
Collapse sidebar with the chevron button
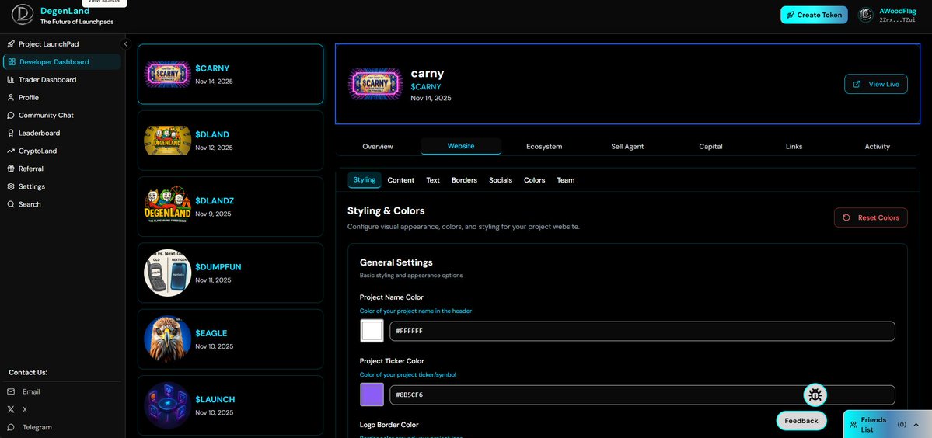(x=125, y=44)
